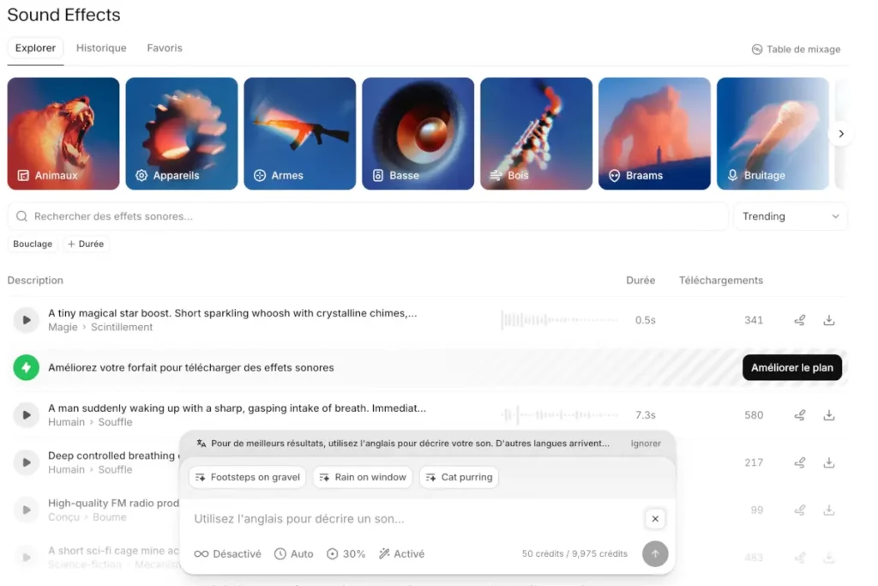Click the download icon for the 341-download sound

(x=829, y=320)
